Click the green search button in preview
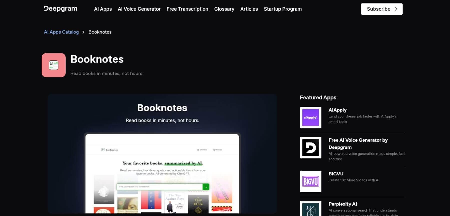This screenshot has width=450, height=216. pyautogui.click(x=206, y=187)
